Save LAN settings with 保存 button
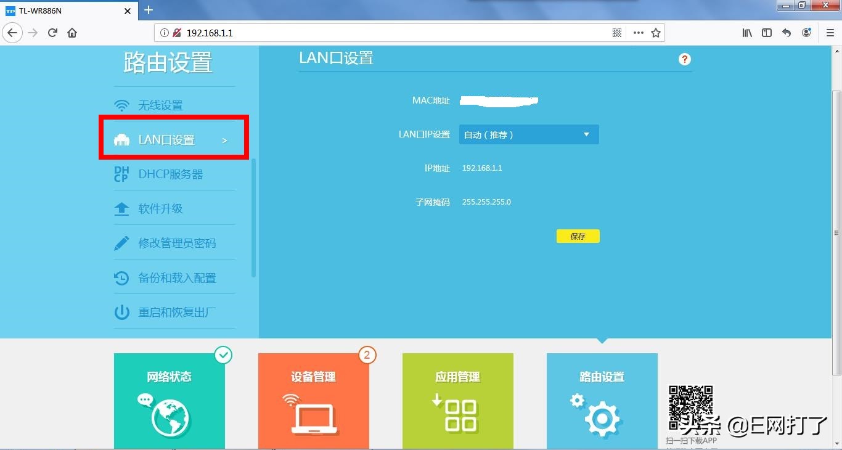The image size is (842, 450). (578, 236)
